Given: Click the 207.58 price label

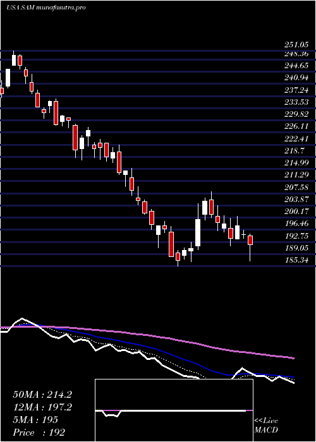Looking at the screenshot, I should 296,187.
